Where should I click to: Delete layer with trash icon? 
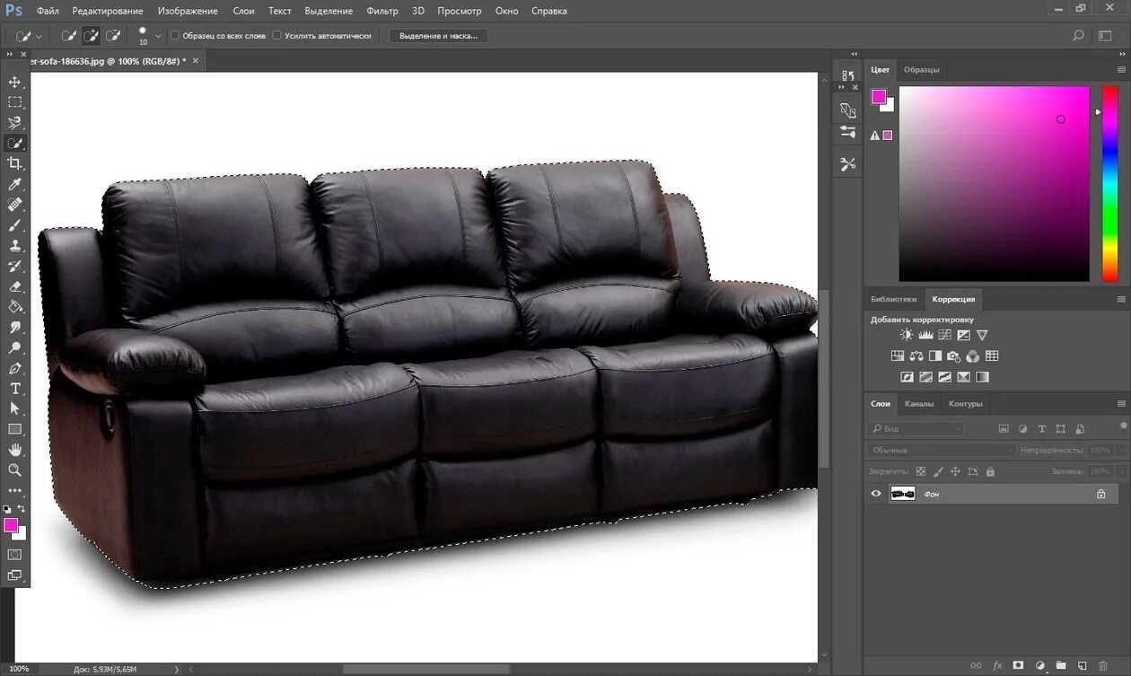(x=1102, y=665)
